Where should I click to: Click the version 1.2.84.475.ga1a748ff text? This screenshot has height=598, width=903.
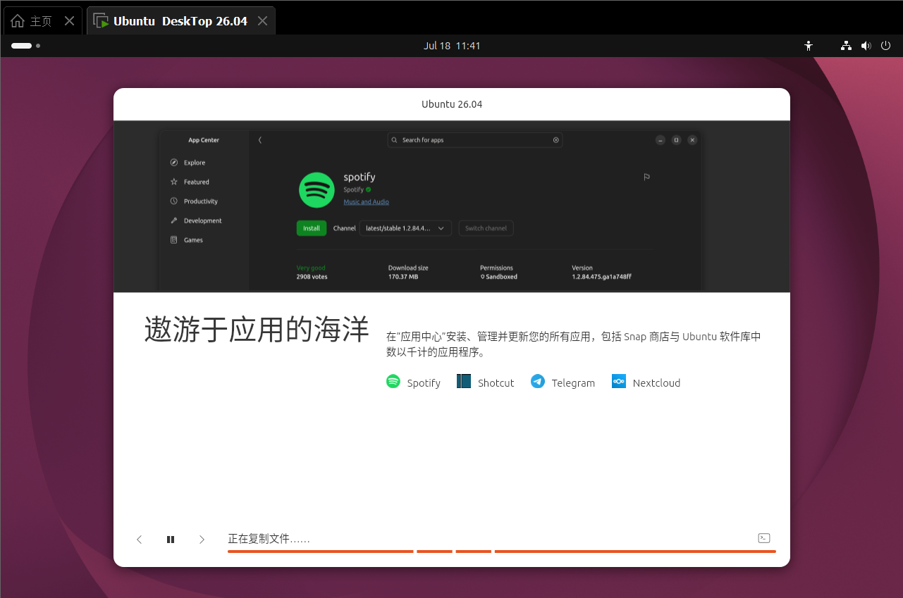coord(601,277)
